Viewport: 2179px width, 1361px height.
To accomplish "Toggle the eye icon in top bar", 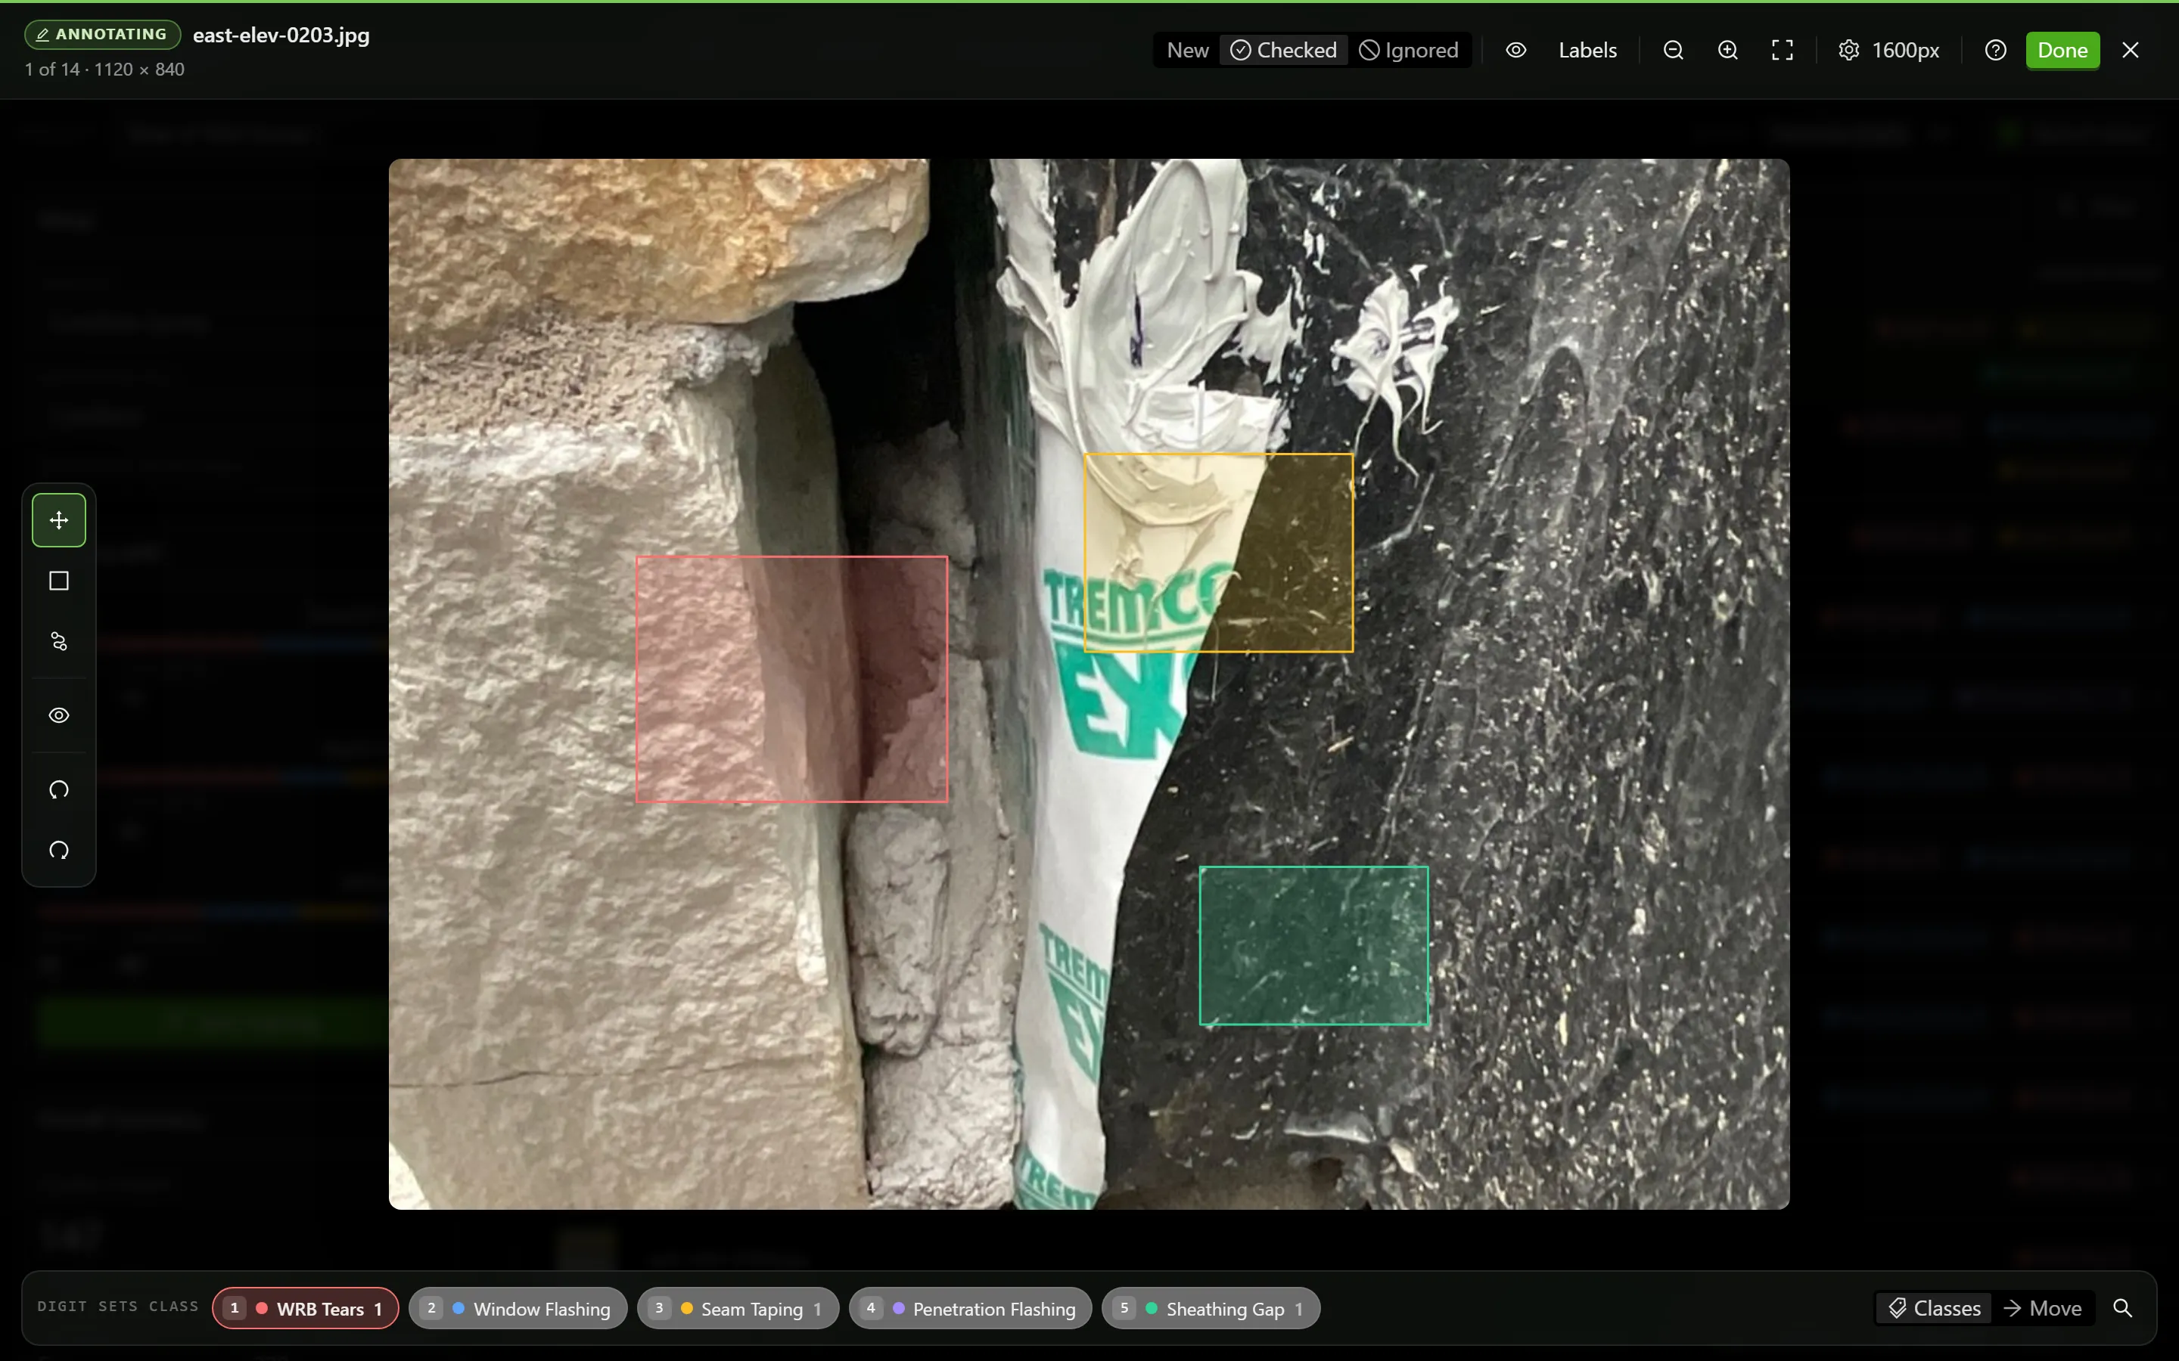I will click(x=1516, y=51).
